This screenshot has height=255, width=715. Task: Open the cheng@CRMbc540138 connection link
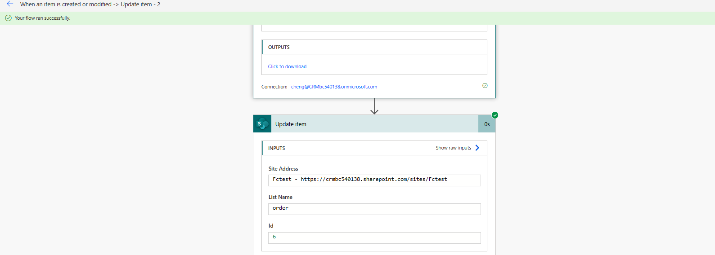334,87
